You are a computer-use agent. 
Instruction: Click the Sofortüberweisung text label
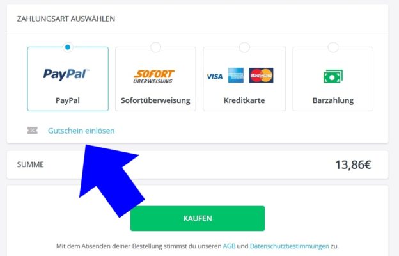pos(155,100)
